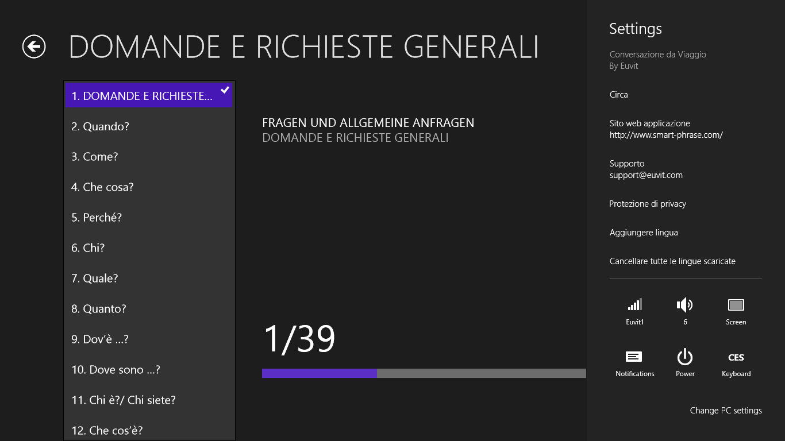The image size is (785, 441).
Task: Click the back arrow button
Action: pyautogui.click(x=34, y=47)
